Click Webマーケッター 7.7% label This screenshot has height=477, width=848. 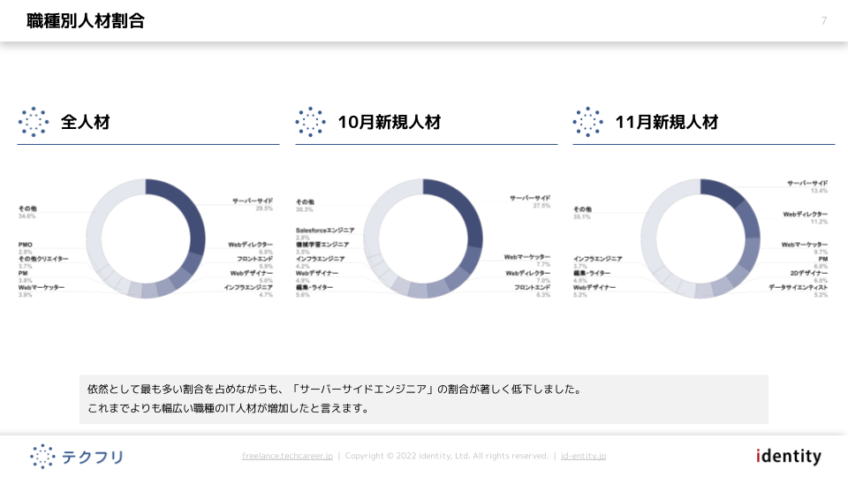pyautogui.click(x=527, y=260)
